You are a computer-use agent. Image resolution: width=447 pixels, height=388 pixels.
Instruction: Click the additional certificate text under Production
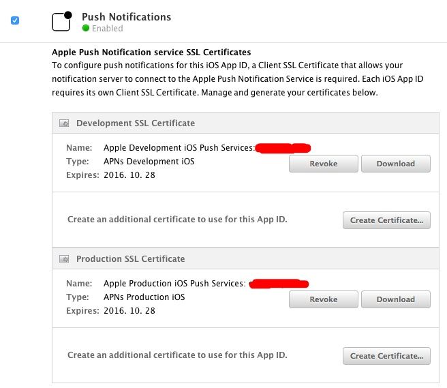(177, 355)
